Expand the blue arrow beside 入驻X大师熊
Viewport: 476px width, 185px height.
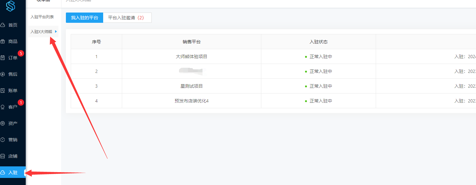tap(56, 31)
